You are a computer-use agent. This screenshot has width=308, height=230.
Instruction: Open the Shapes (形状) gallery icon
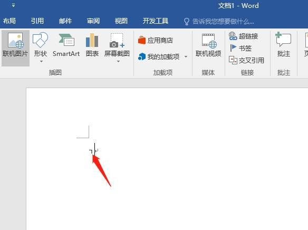[x=40, y=40]
